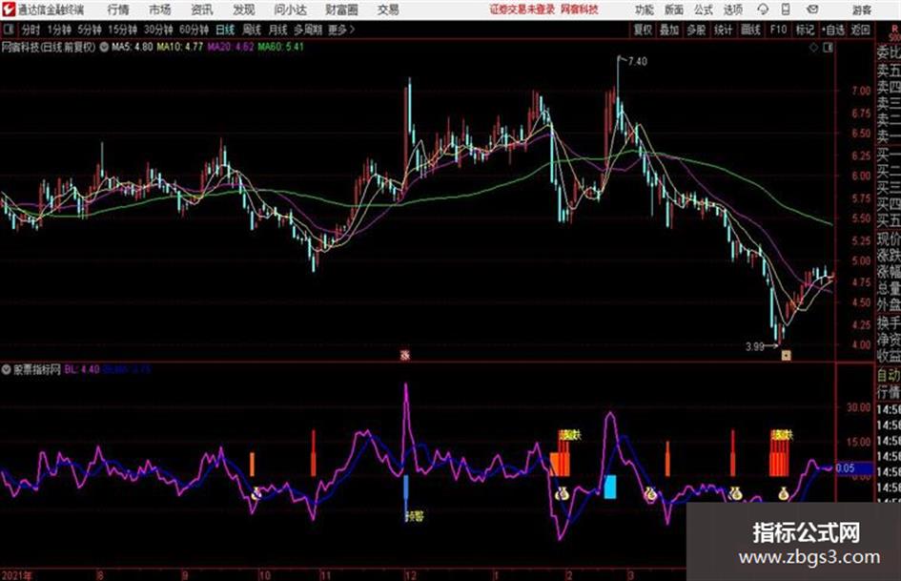Click the 叠加 toolbar button

coord(669,30)
